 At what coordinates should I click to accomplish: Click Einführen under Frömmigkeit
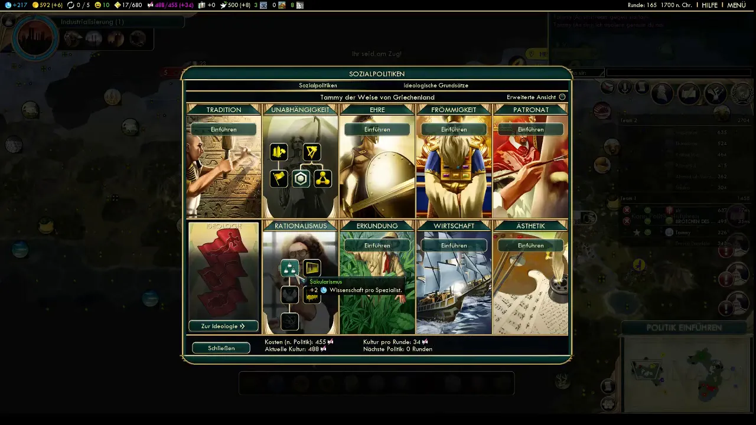pyautogui.click(x=454, y=129)
